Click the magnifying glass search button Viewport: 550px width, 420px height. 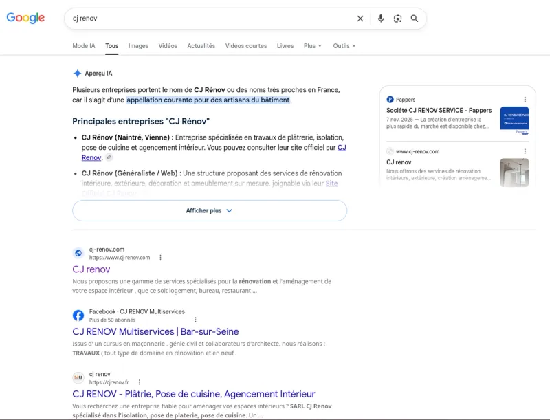click(x=415, y=19)
